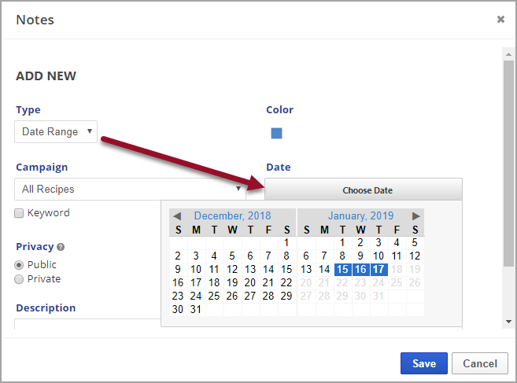
Task: Select January 15 in the calendar
Action: (342, 269)
